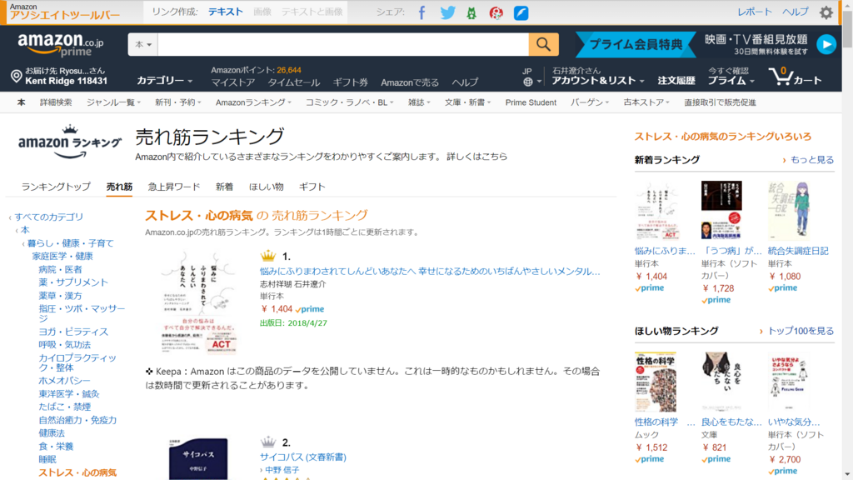Switch to 新着 tab
The width and height of the screenshot is (853, 480).
tap(224, 187)
